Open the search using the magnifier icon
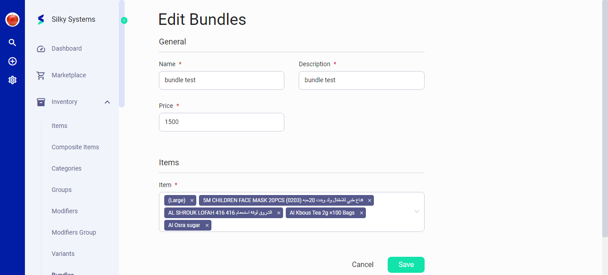 (x=12, y=42)
